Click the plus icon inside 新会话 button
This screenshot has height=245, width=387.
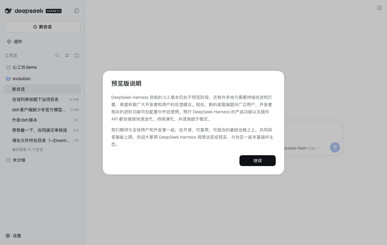[x=35, y=27]
